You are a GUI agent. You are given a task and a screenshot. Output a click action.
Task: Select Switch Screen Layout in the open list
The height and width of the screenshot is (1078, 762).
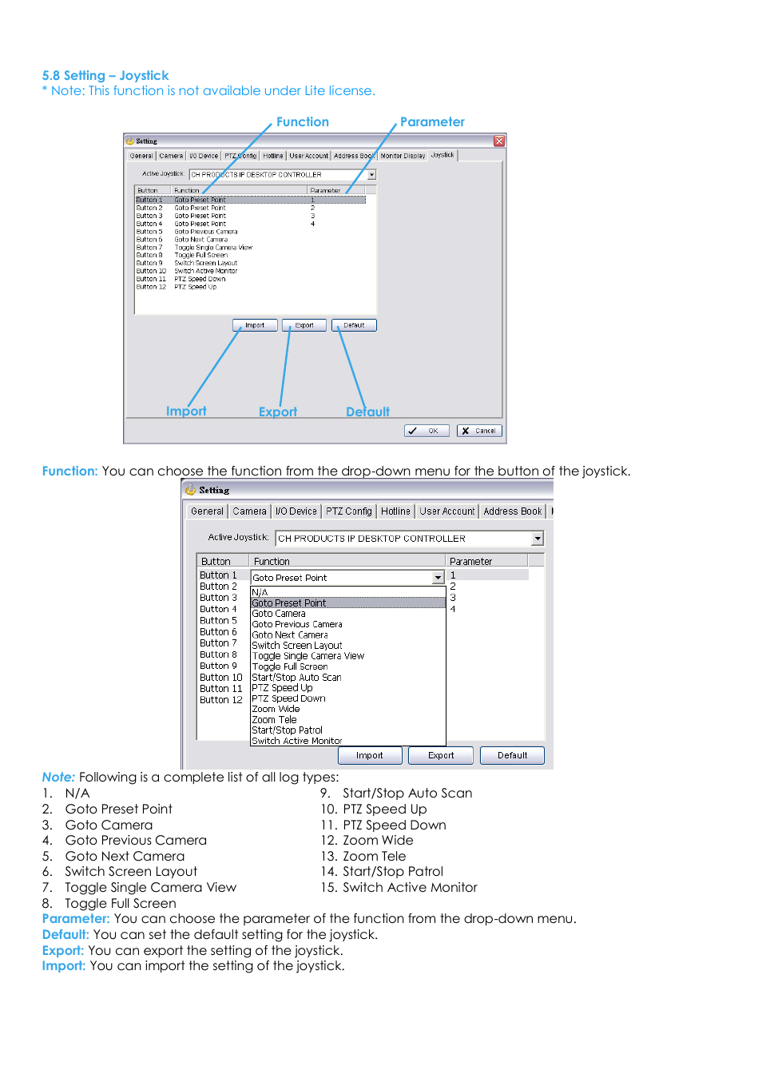[x=347, y=645]
